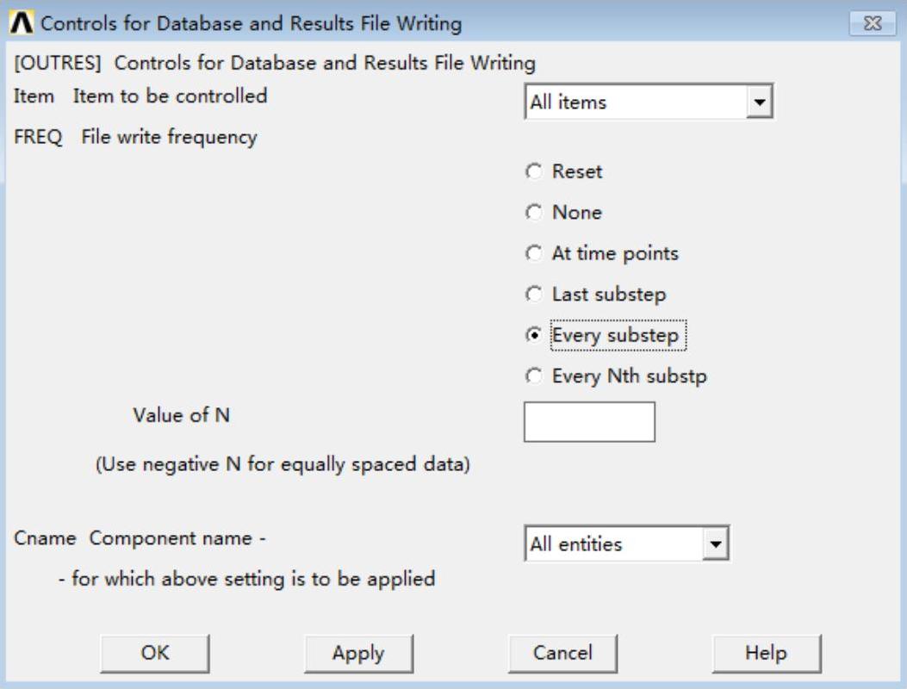The image size is (907, 689).
Task: Click the Value of N input field
Action: pos(589,422)
